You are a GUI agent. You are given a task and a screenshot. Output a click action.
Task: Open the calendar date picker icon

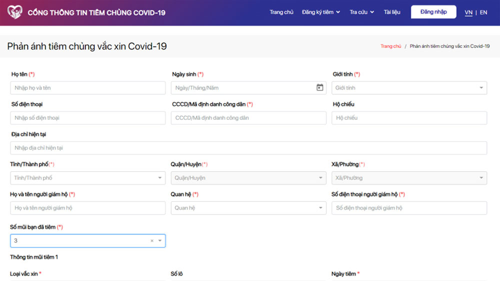coord(320,88)
